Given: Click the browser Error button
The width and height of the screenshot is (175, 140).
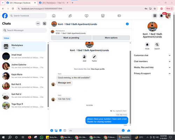Looking at the screenshot, I should click(169, 8).
